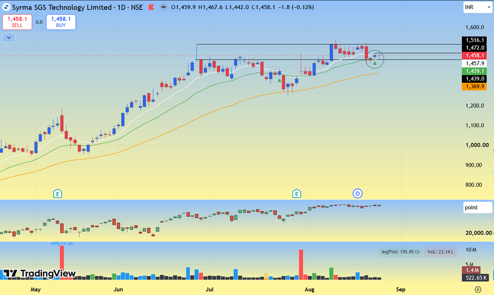The image size is (494, 295).
Task: Click the point scale box in indicator pane
Action: 478,207
